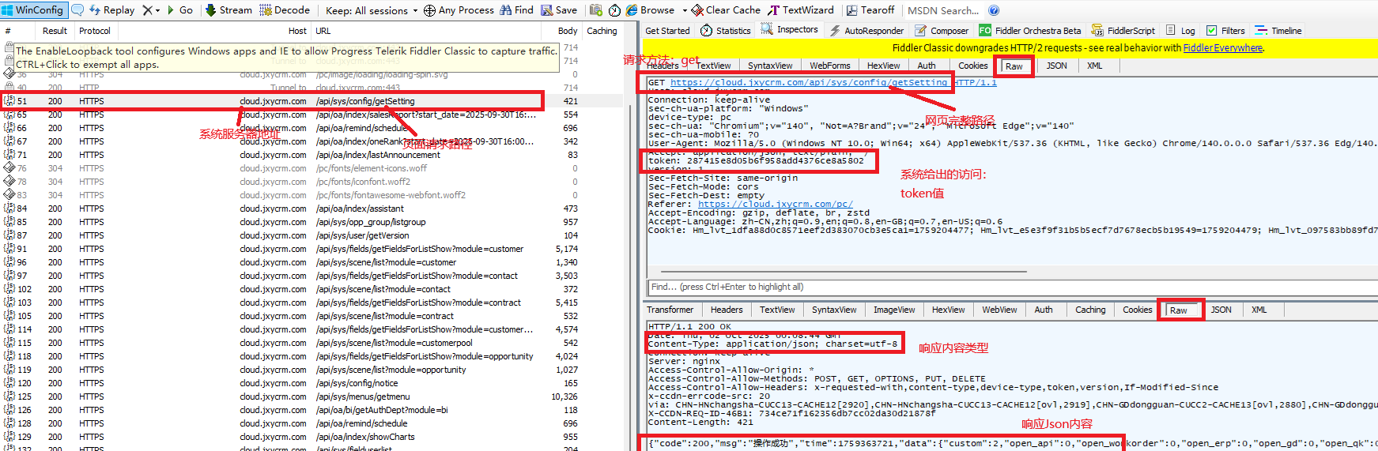Click the comment speech bubble icon

pos(77,10)
